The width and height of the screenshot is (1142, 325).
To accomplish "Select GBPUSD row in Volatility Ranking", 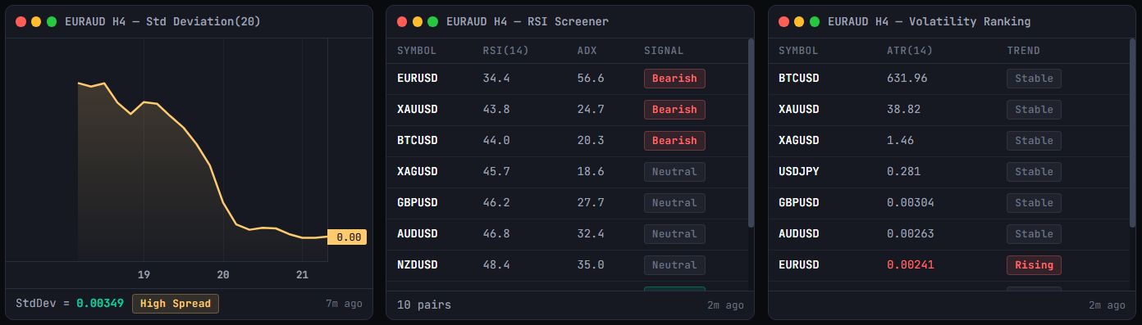I will click(948, 203).
